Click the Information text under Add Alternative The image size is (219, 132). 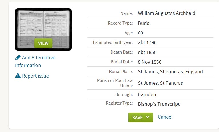click(28, 65)
